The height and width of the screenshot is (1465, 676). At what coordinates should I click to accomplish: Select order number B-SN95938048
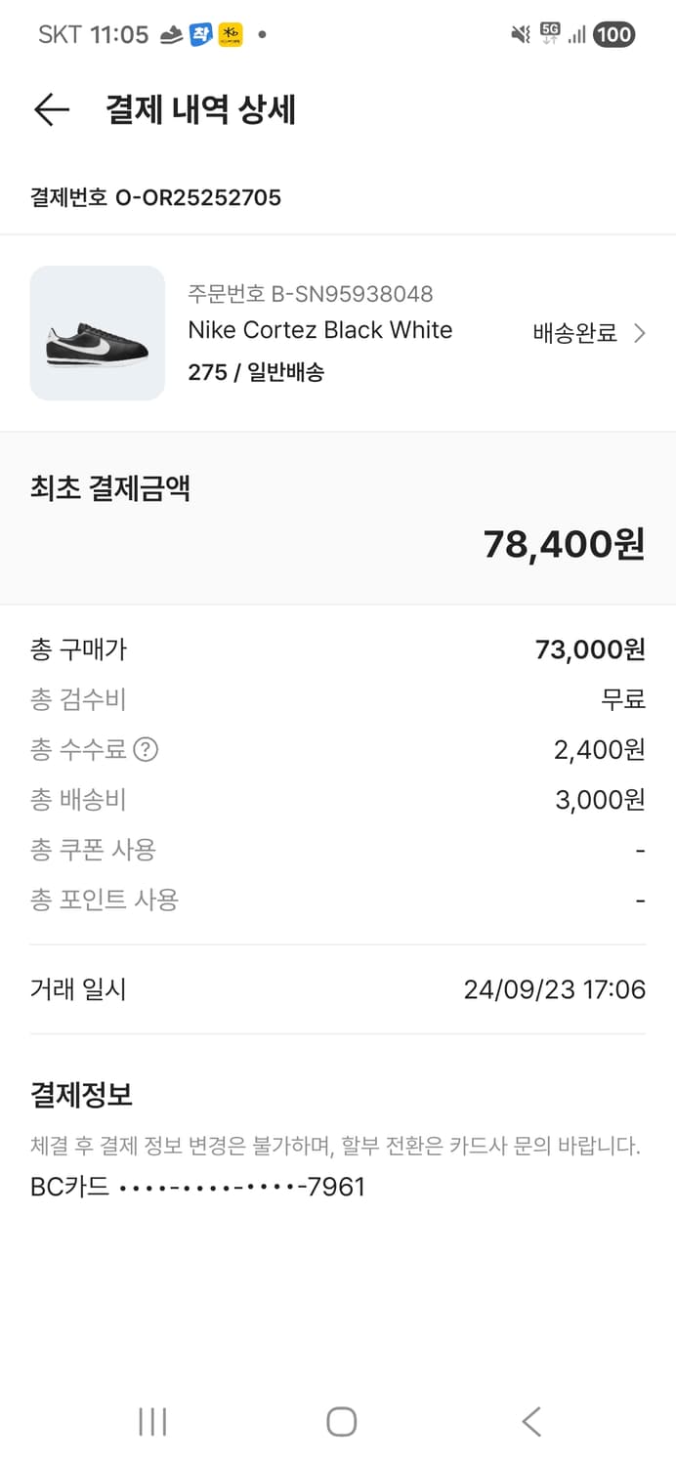[x=311, y=293]
